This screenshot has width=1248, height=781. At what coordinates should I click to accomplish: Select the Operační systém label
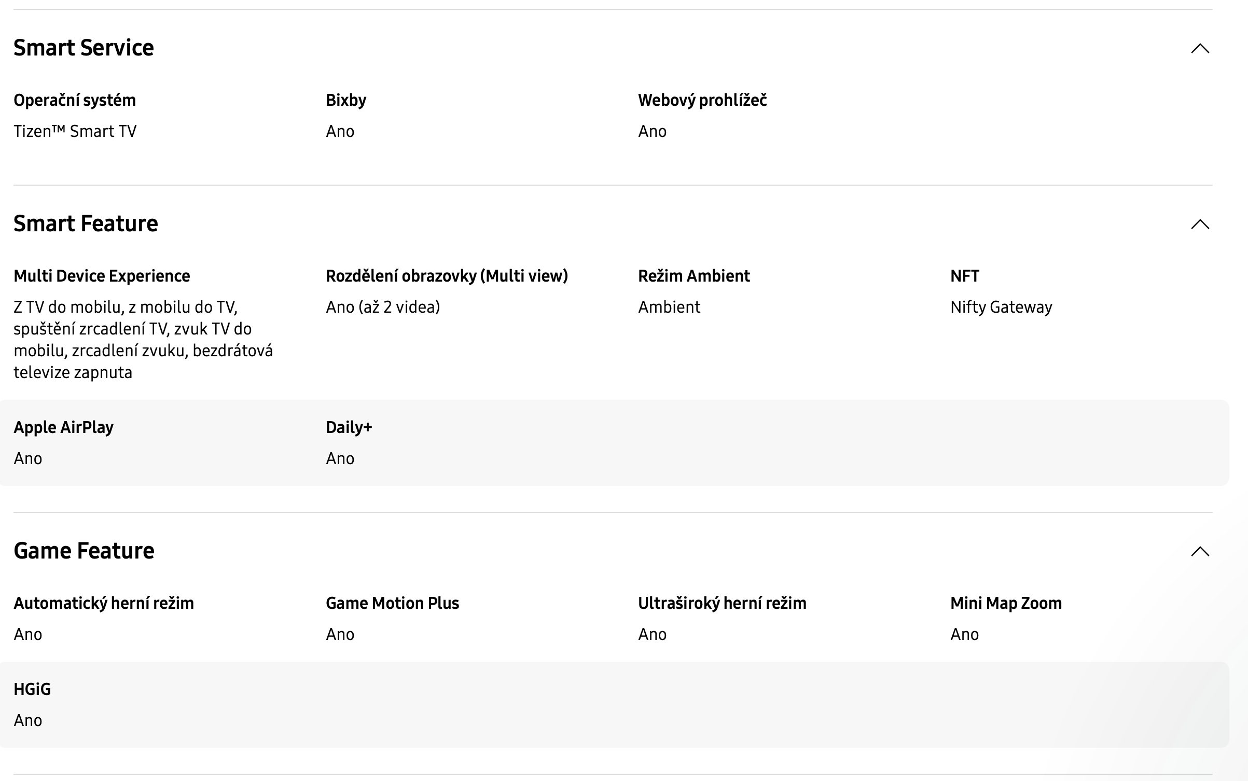pyautogui.click(x=75, y=100)
